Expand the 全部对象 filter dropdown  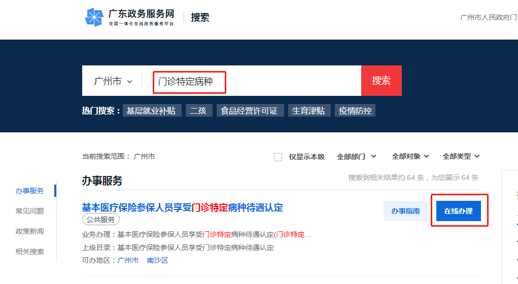pyautogui.click(x=410, y=157)
